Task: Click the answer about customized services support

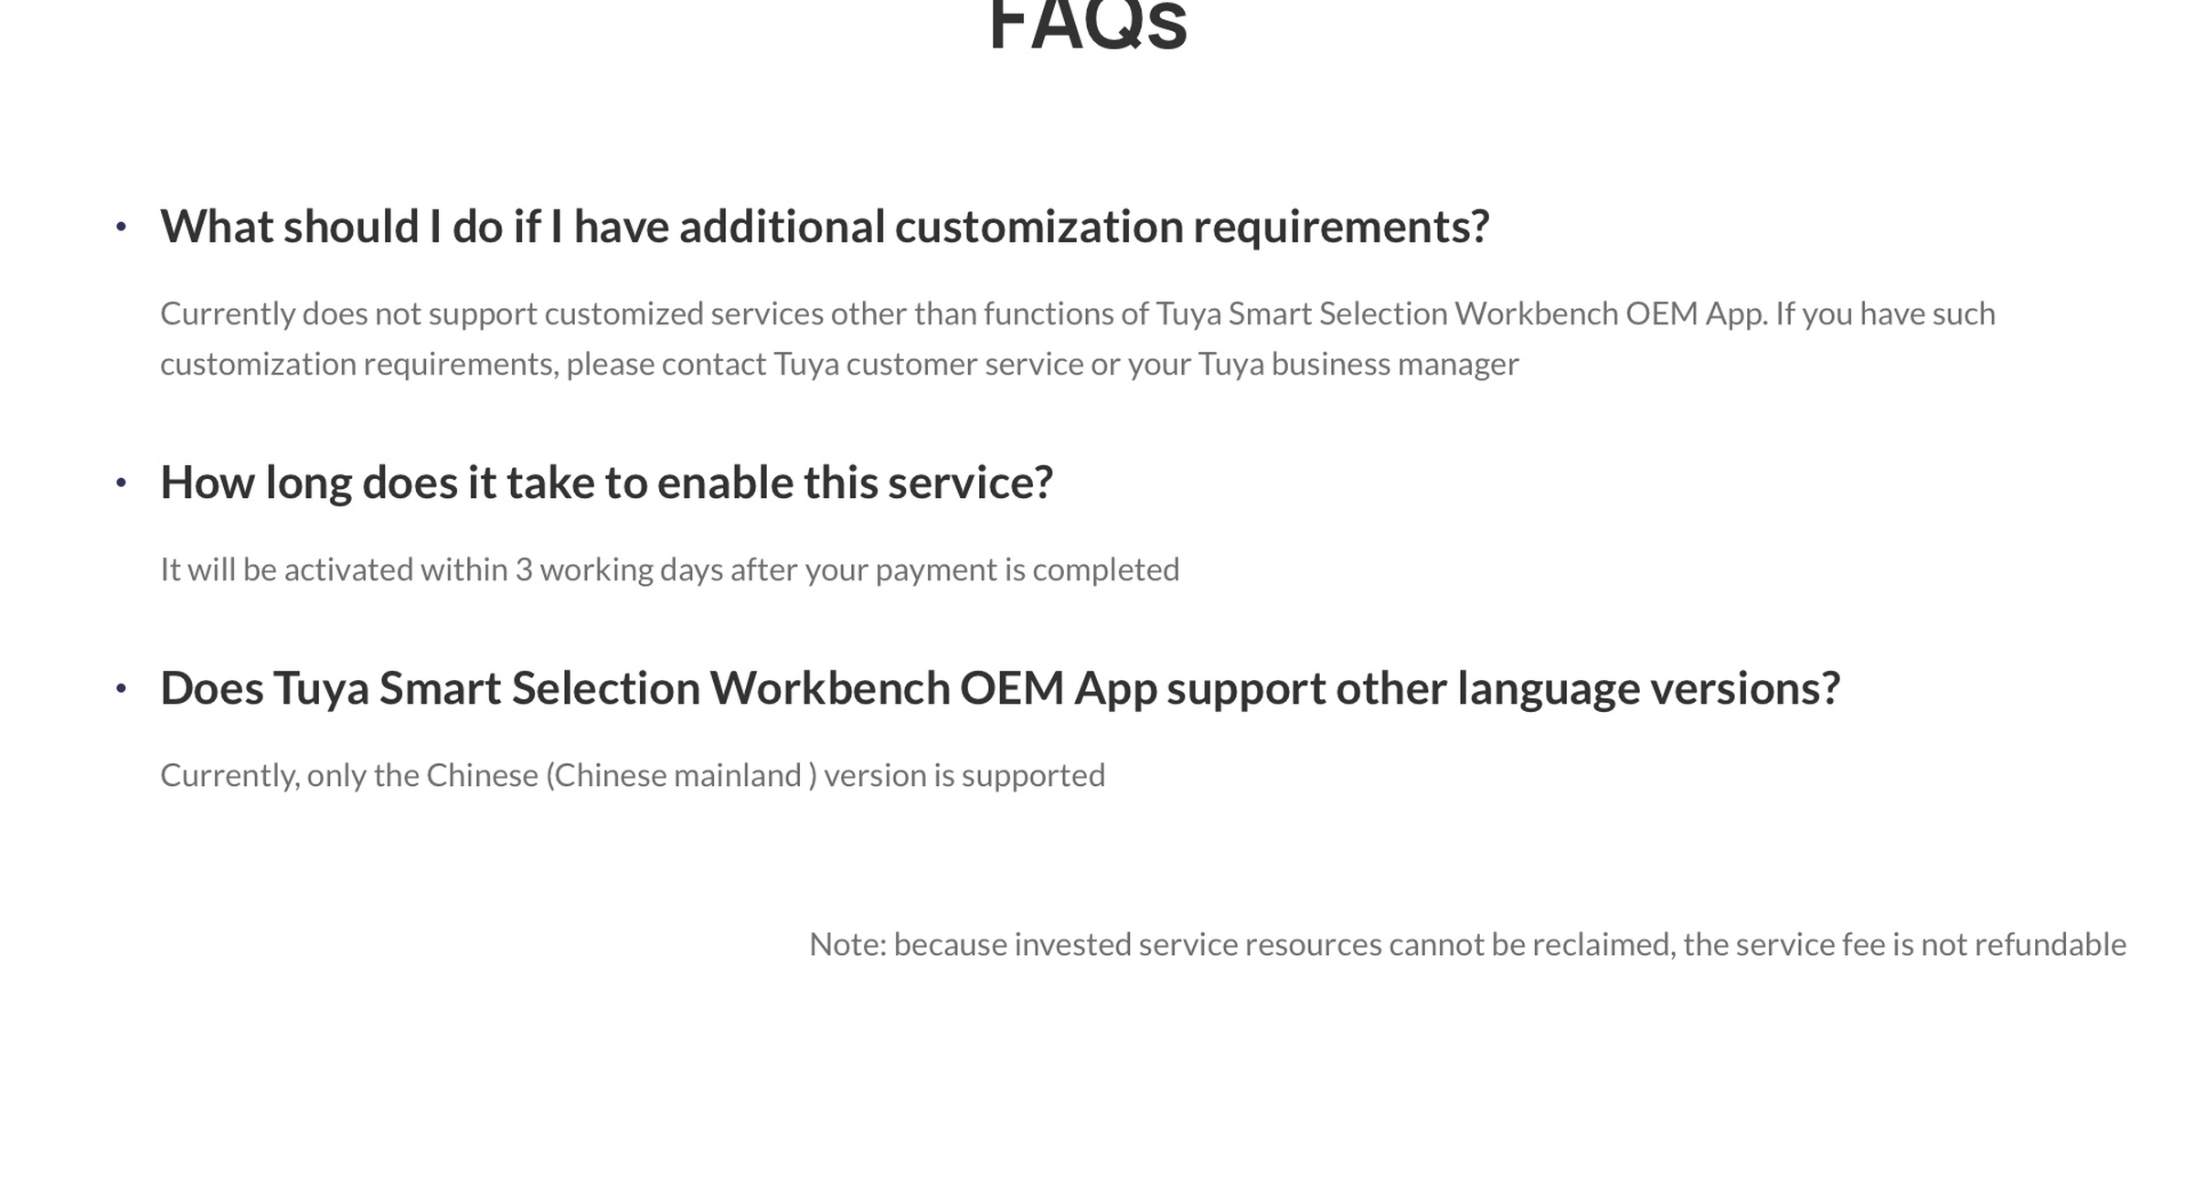Action: 1078,339
